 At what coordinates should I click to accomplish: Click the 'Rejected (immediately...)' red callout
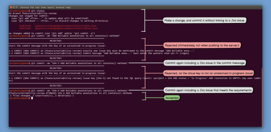[202, 45]
